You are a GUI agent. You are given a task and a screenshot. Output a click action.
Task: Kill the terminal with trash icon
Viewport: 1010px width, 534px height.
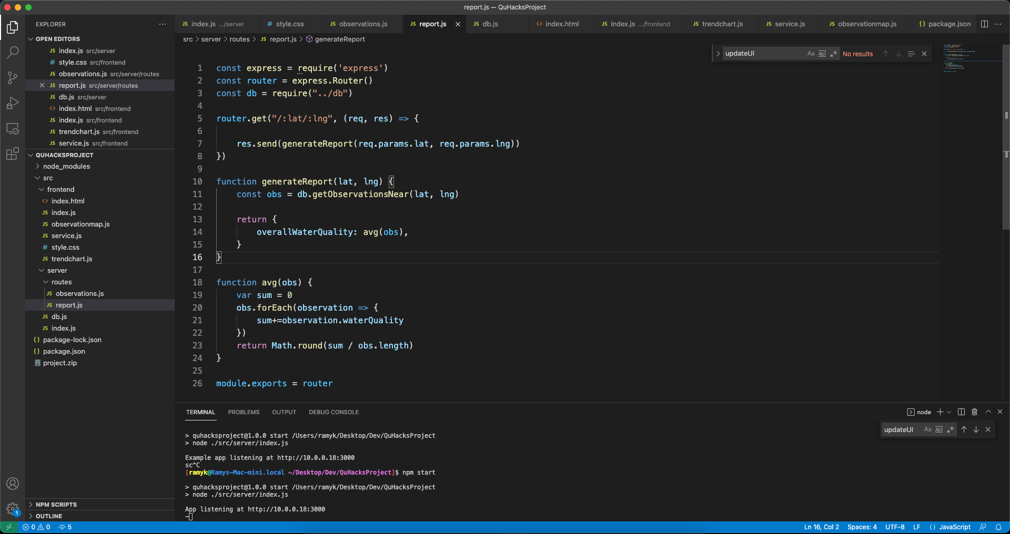[974, 412]
